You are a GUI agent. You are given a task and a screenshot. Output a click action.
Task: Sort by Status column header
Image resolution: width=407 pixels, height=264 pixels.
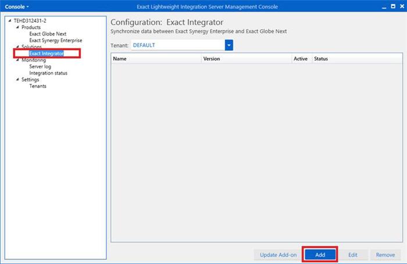[357, 58]
